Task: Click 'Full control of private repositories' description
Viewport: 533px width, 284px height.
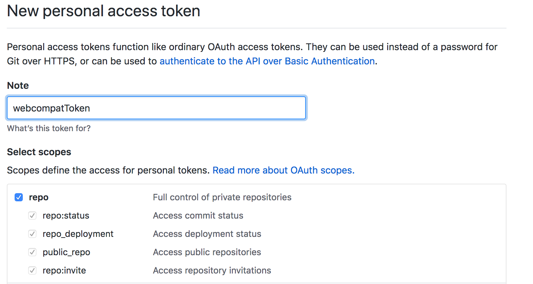Action: [222, 197]
